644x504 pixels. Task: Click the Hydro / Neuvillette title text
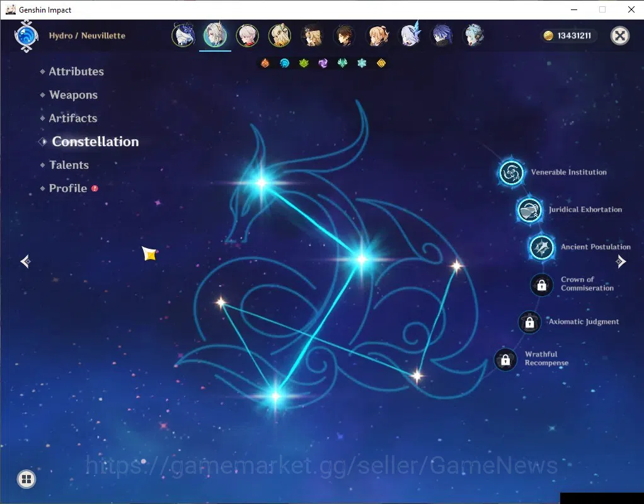(87, 36)
